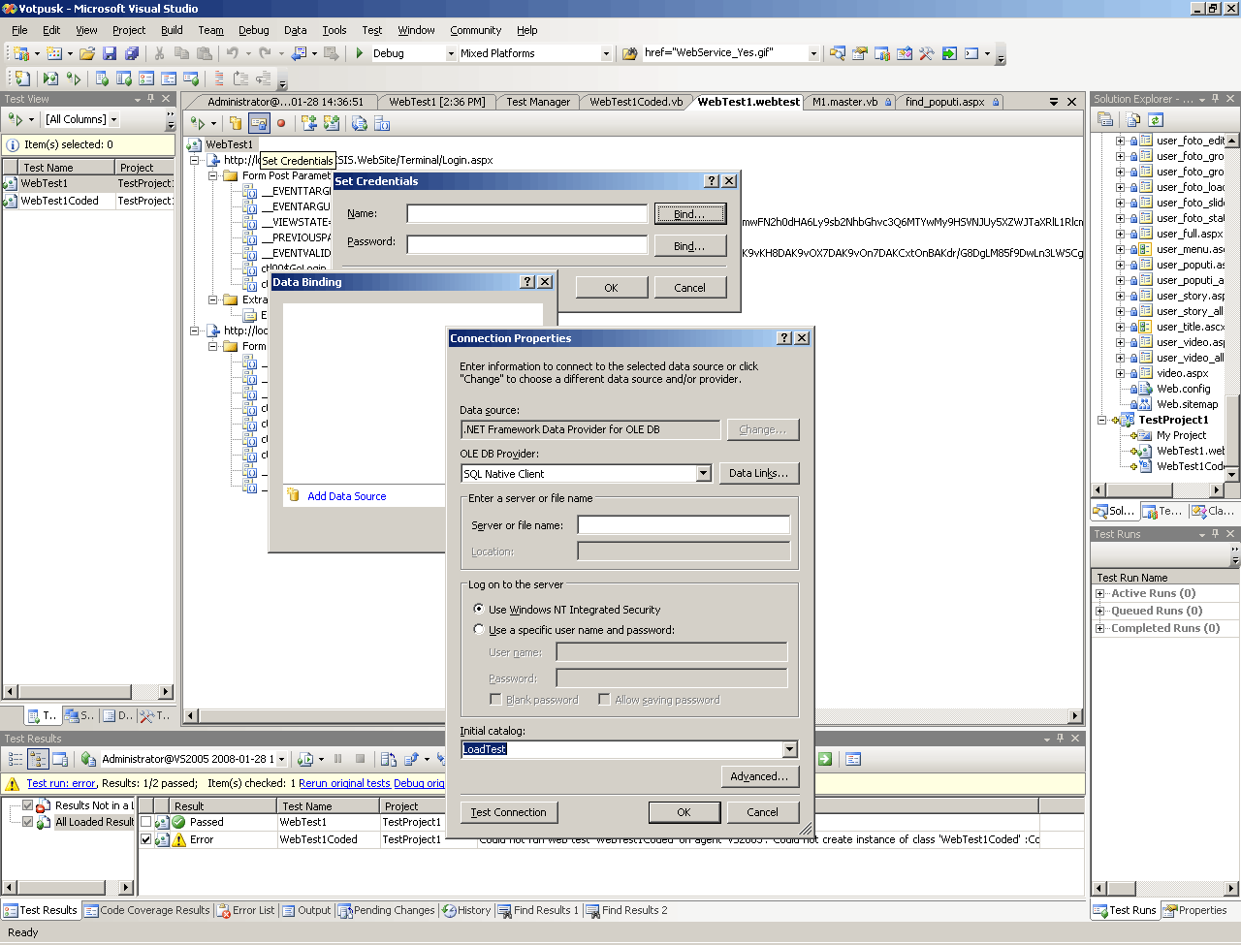Open the All Columns filter dropdown
This screenshot has width=1241, height=945.
[x=113, y=119]
